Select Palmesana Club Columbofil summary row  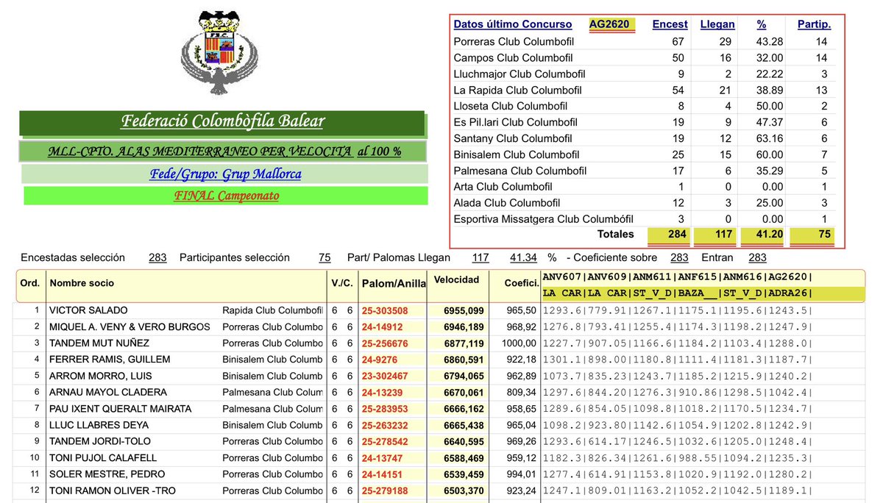[x=645, y=171]
